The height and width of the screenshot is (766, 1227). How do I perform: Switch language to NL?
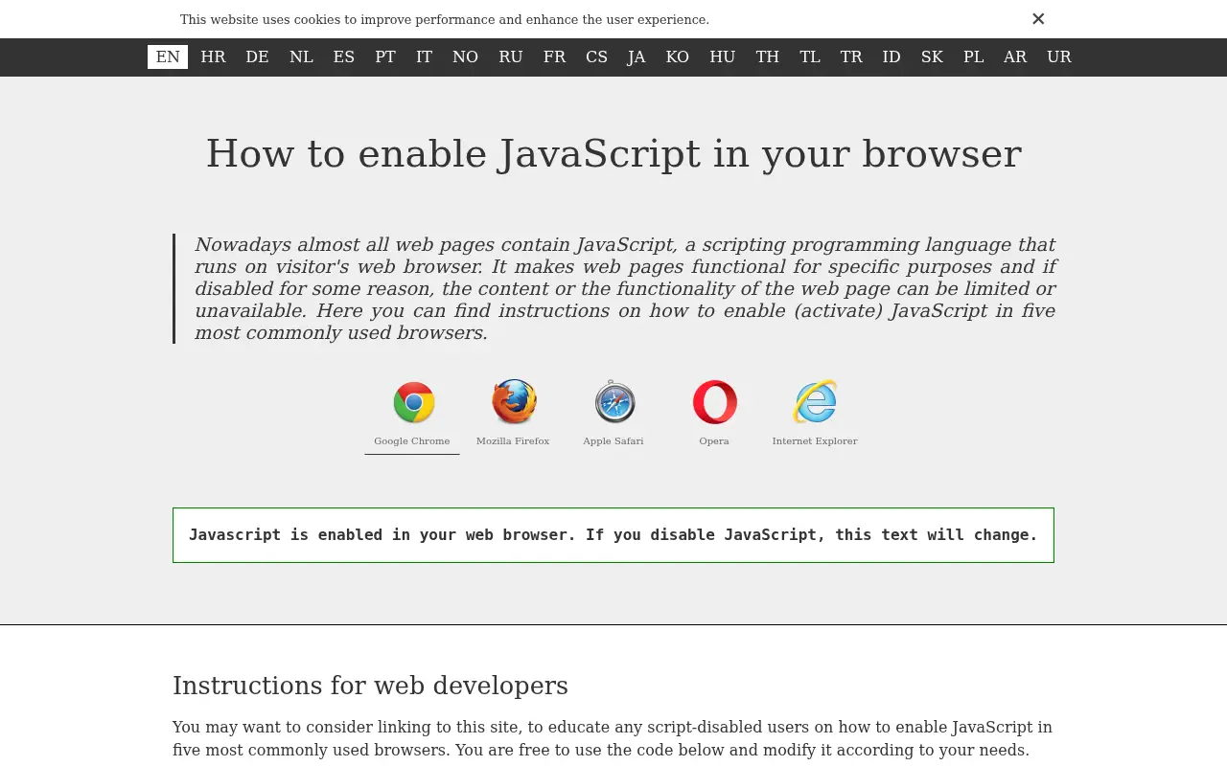coord(301,56)
